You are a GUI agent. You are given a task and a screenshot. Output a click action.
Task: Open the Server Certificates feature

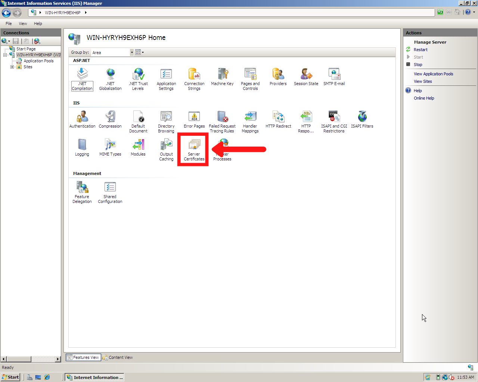point(193,148)
